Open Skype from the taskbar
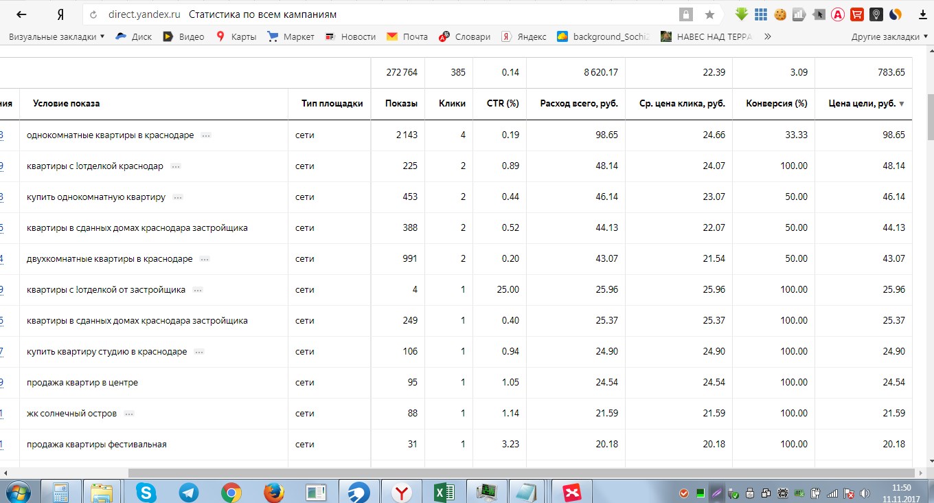The height and width of the screenshot is (503, 934). [x=145, y=492]
